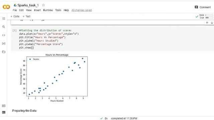Click the Preparing the Data heading
Image resolution: width=214 pixels, height=120 pixels.
click(x=24, y=111)
